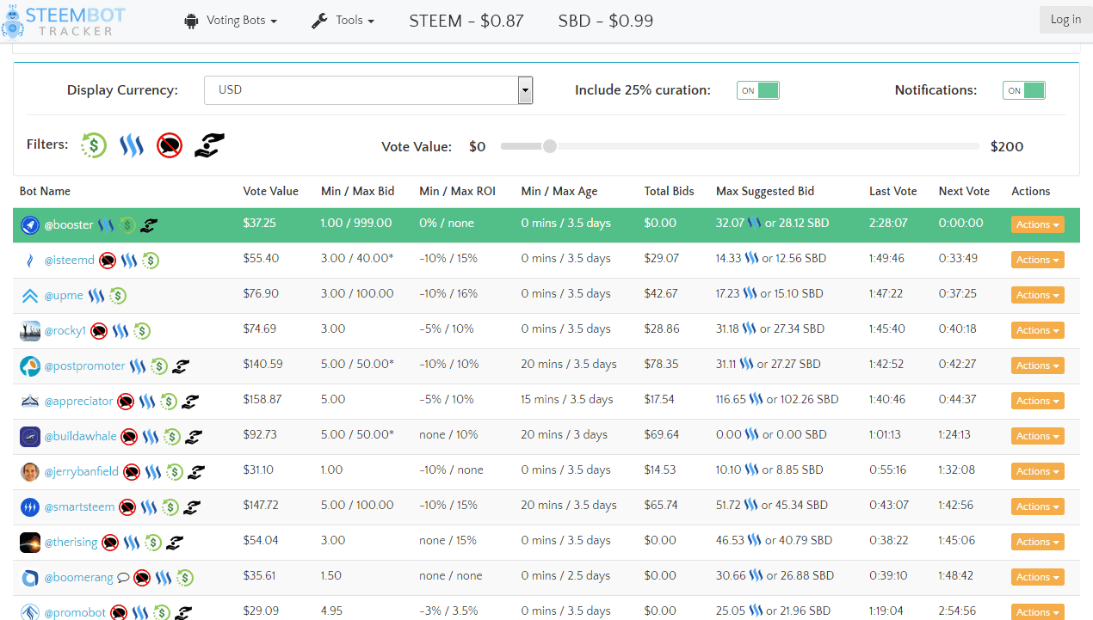
Task: Click the hand icon beside @postpromoter
Action: (x=180, y=366)
